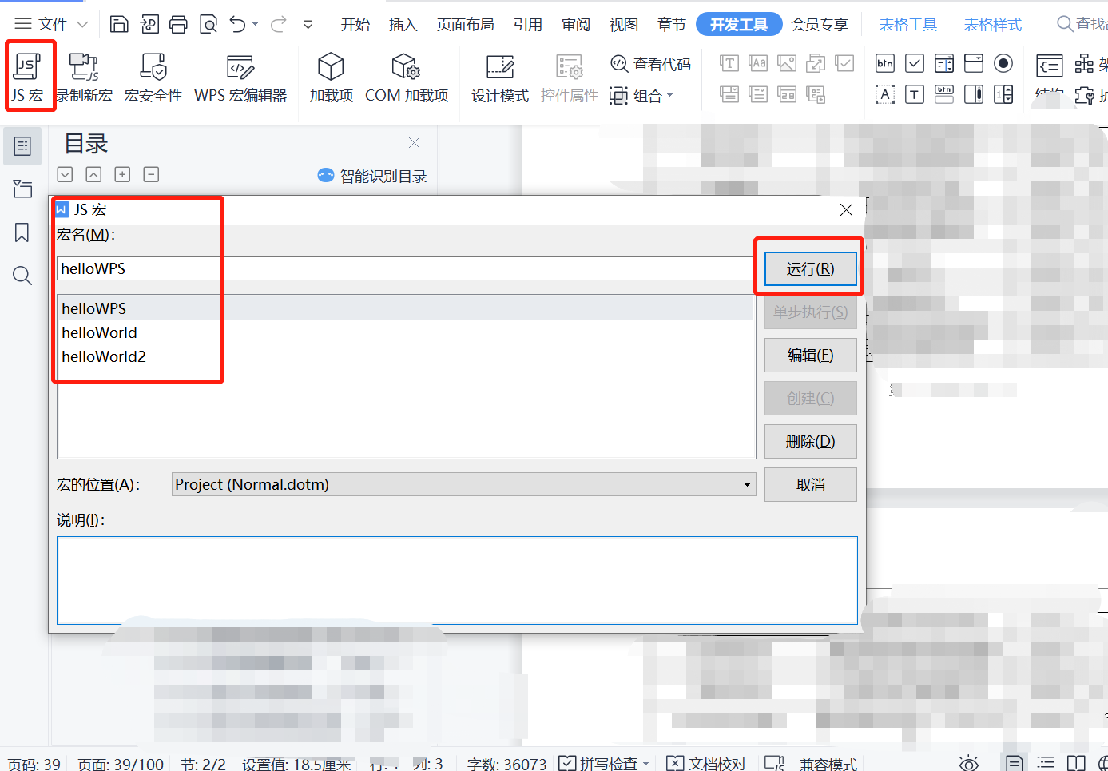Insert a label 'A' ActiveX control
The width and height of the screenshot is (1108, 771).
tap(885, 94)
